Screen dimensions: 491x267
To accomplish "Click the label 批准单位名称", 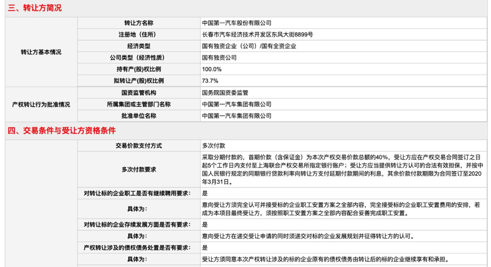I will click(x=139, y=116).
